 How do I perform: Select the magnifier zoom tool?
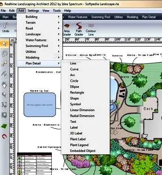[x=4, y=95]
